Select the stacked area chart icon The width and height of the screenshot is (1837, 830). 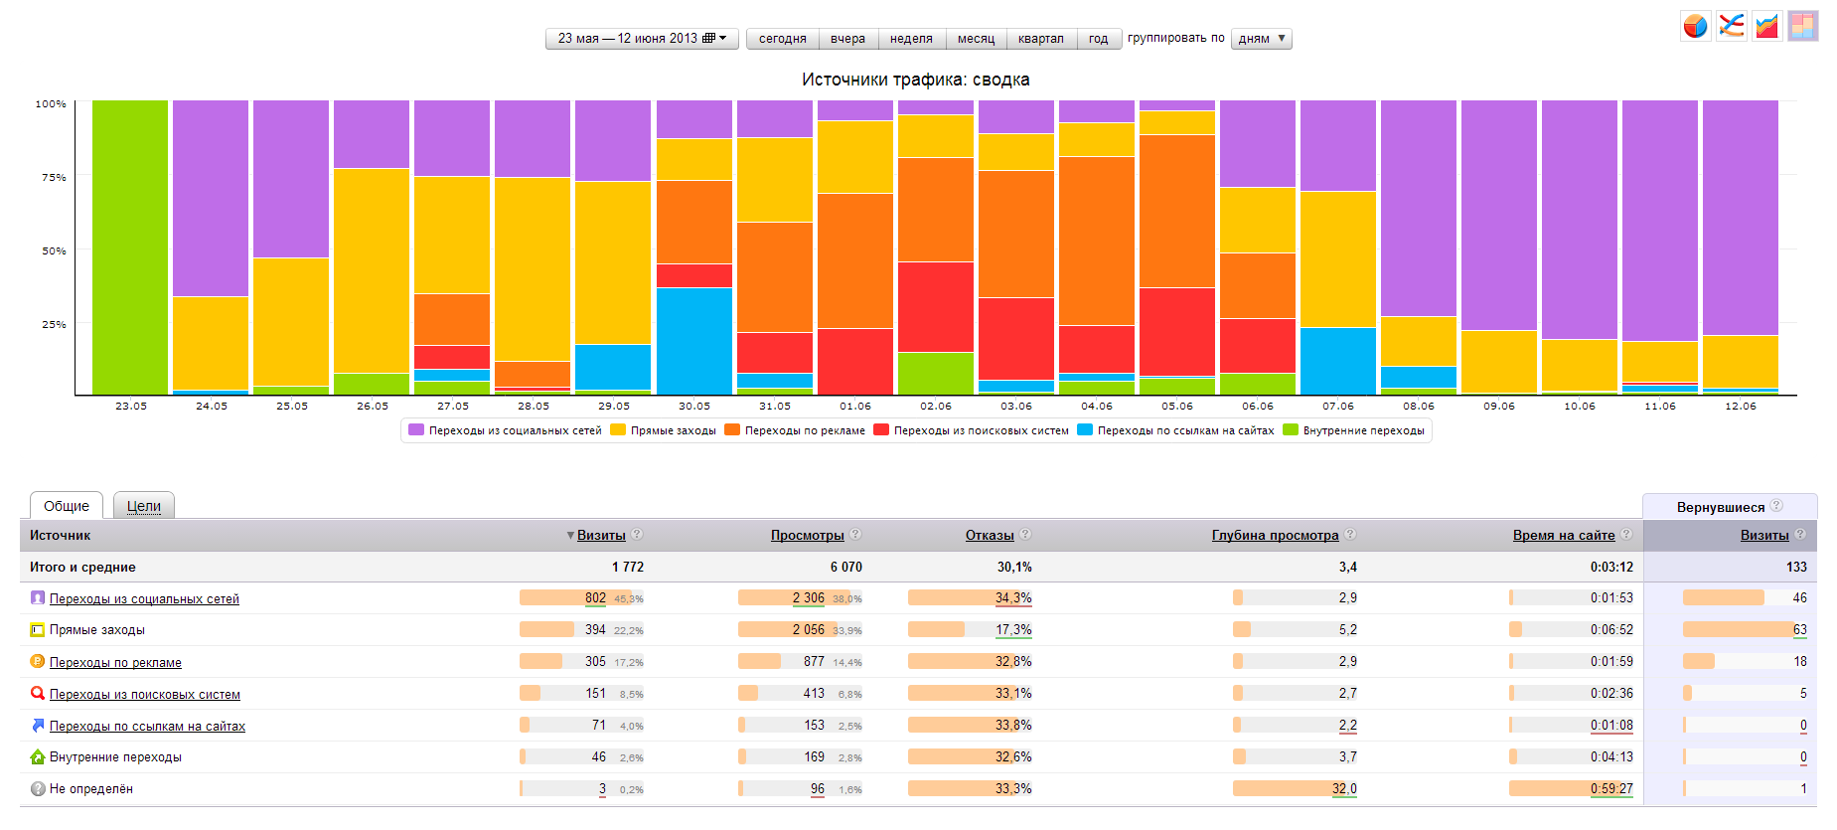(x=1766, y=26)
